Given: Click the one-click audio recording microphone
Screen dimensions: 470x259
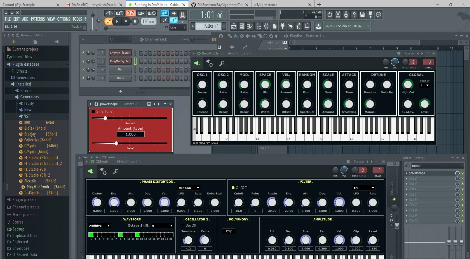Looking at the screenshot, I should point(346,15).
